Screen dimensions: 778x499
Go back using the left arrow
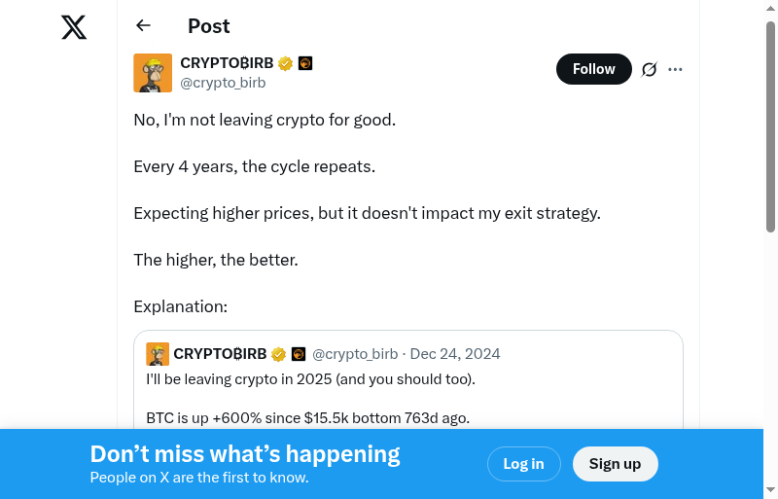144,26
